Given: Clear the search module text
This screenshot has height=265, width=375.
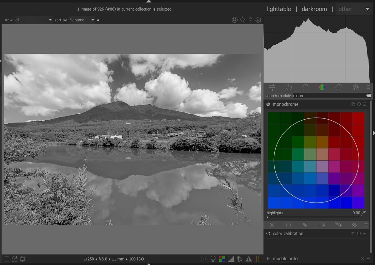Looking at the screenshot, I should coord(368,96).
